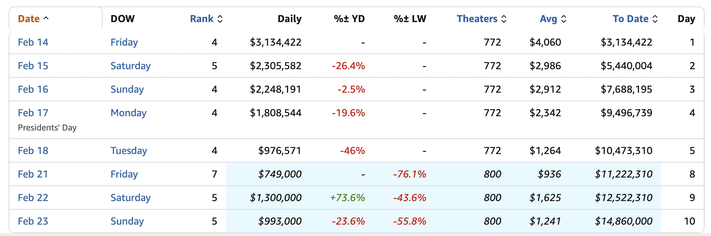
Task: Open the Feb 23 date link
Action: [33, 221]
